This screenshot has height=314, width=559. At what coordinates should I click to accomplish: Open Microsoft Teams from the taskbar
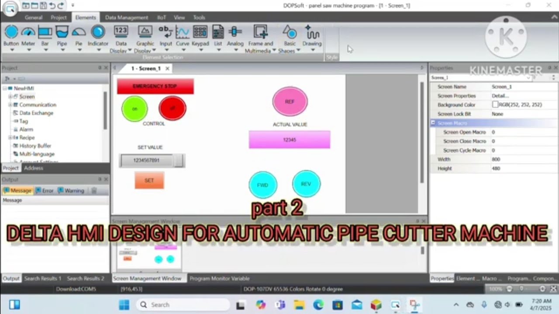pyautogui.click(x=280, y=305)
